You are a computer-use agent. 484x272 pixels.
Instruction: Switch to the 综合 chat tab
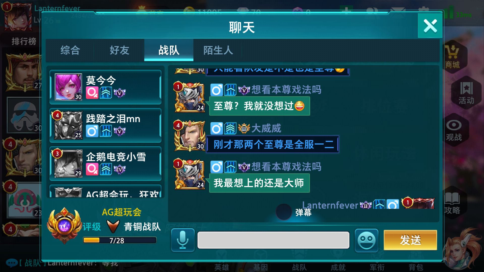pos(70,50)
